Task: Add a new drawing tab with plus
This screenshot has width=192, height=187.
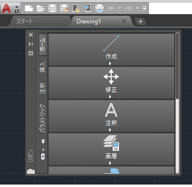Action: click(x=141, y=21)
